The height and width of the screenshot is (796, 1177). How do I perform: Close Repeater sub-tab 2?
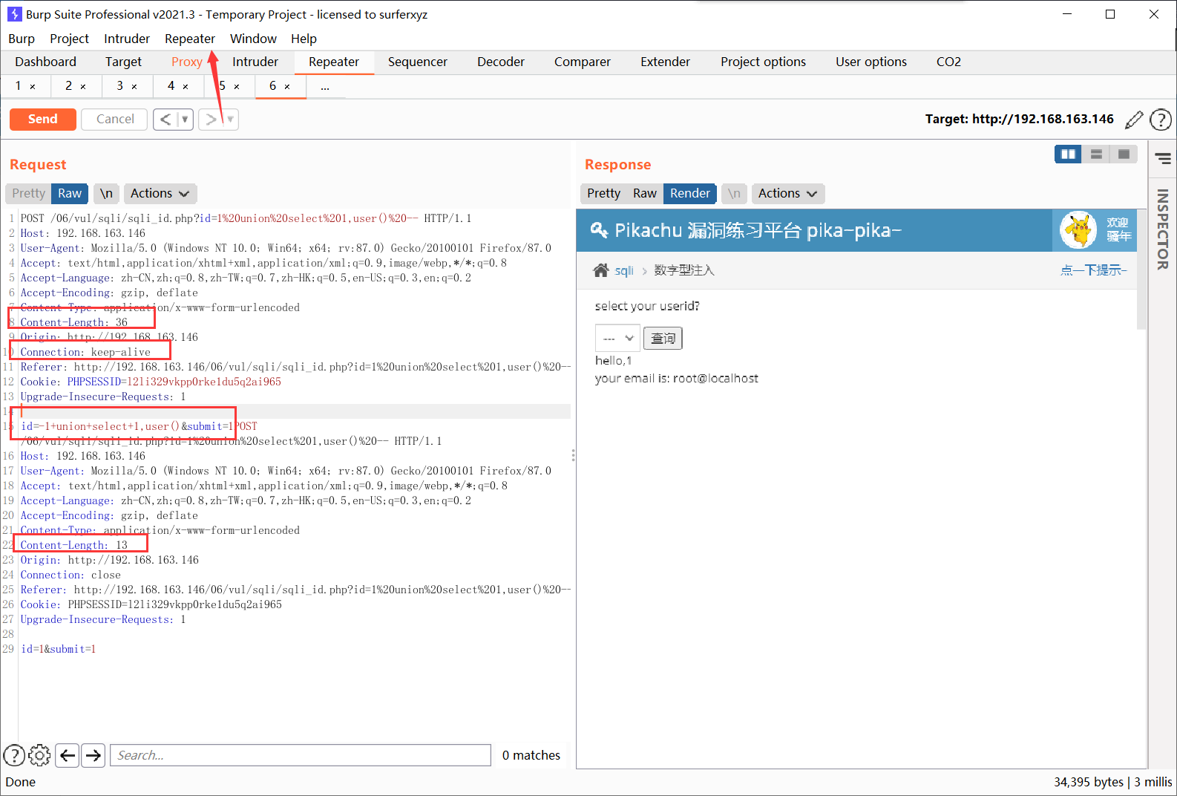(x=83, y=87)
